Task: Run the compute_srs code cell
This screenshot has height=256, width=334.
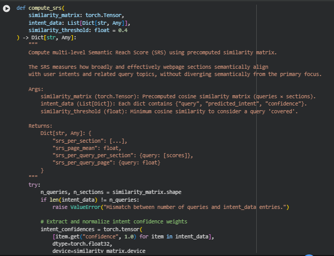Action: click(7, 9)
